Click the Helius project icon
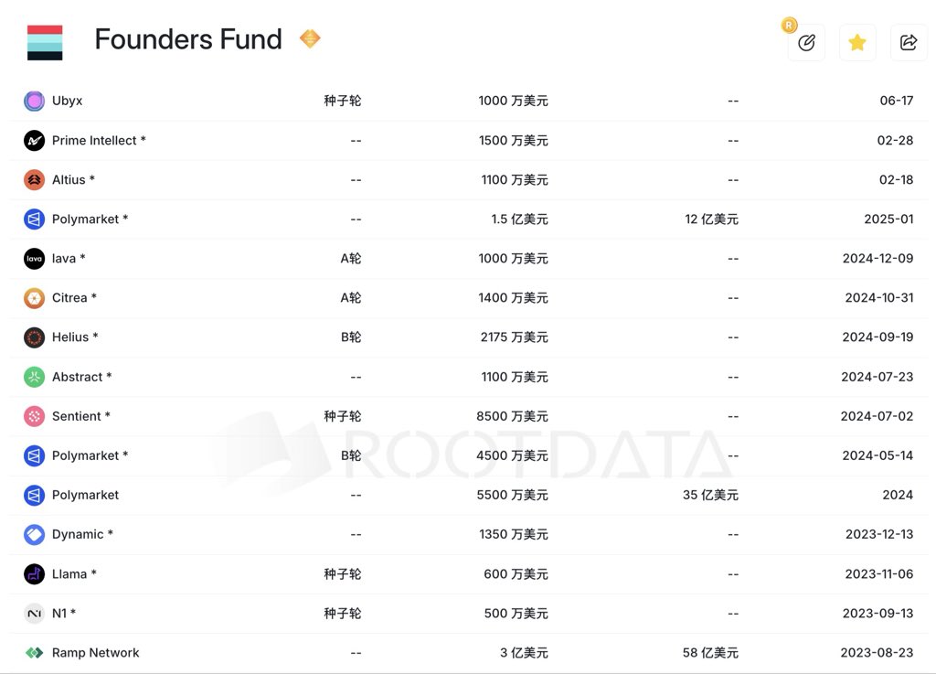This screenshot has width=936, height=674. coord(34,337)
